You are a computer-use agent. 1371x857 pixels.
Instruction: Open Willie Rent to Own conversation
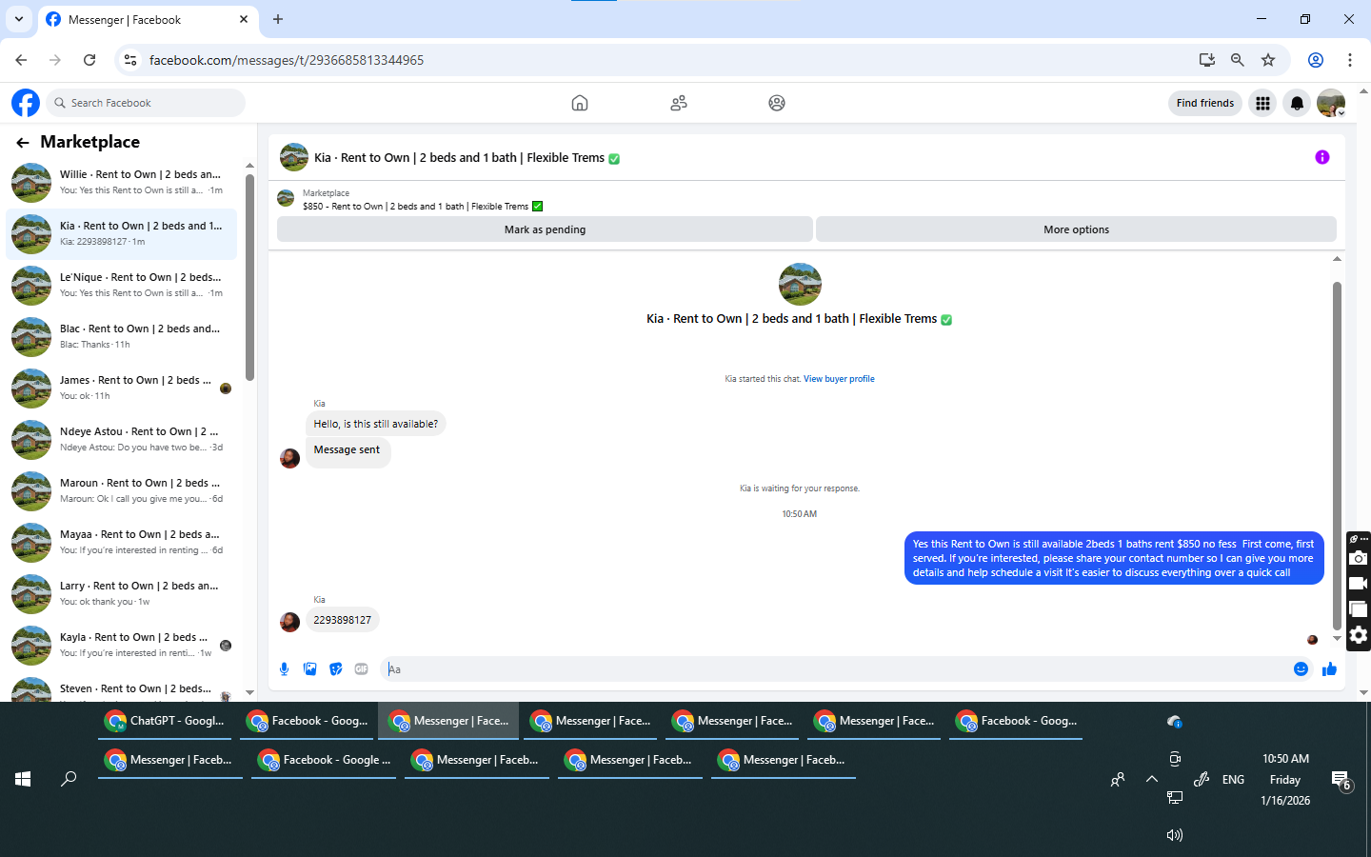122,183
